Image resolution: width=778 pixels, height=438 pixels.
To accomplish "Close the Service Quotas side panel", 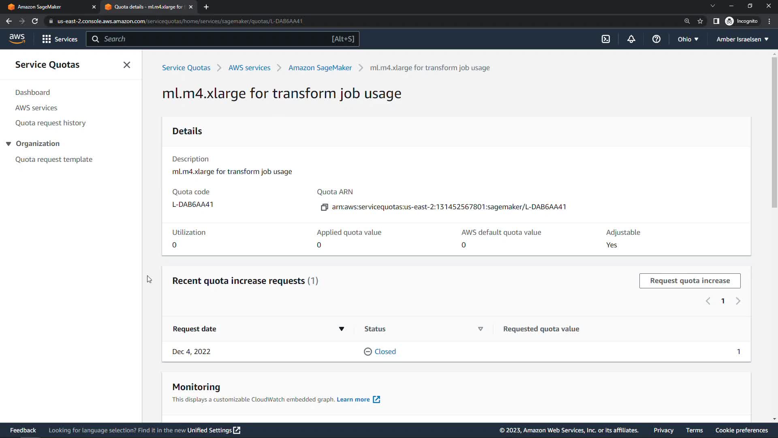I will (x=127, y=65).
